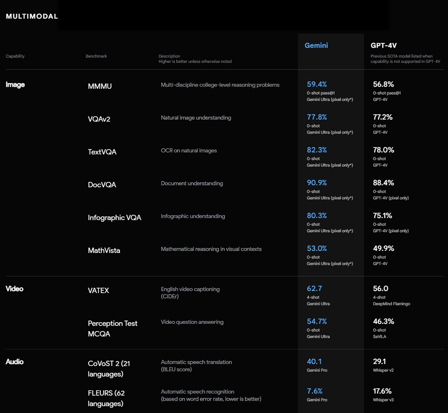
Task: Click 'Natural image understanding' description
Action: tap(196, 118)
